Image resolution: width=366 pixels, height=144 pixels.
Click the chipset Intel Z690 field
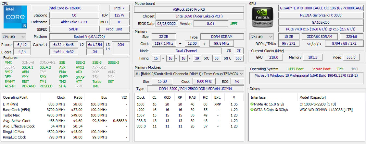pos(200,16)
